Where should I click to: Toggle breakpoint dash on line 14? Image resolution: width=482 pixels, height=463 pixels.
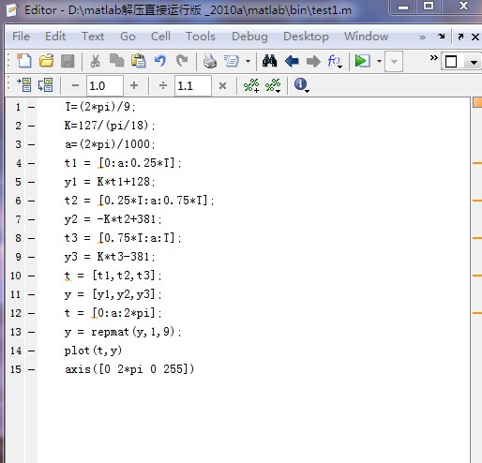pyautogui.click(x=31, y=351)
